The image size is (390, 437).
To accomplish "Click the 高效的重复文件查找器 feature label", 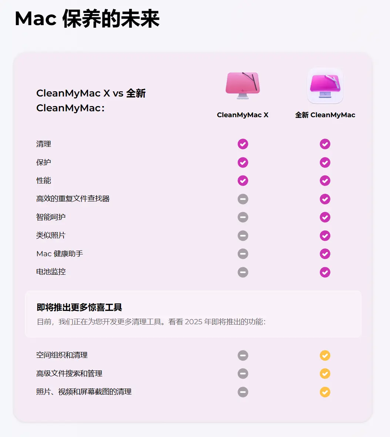I will (73, 199).
